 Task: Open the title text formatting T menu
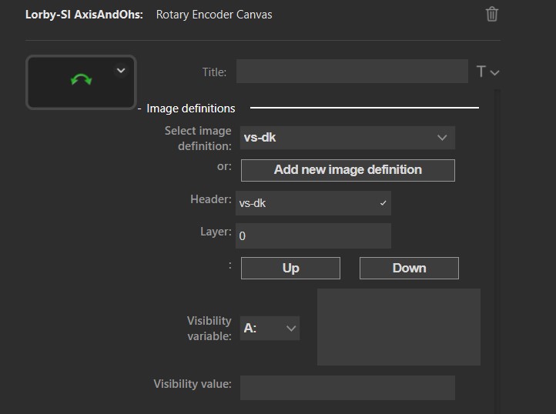point(487,72)
